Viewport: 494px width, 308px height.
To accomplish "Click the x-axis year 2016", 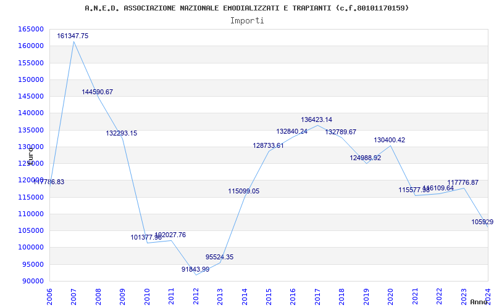I will pyautogui.click(x=293, y=296).
